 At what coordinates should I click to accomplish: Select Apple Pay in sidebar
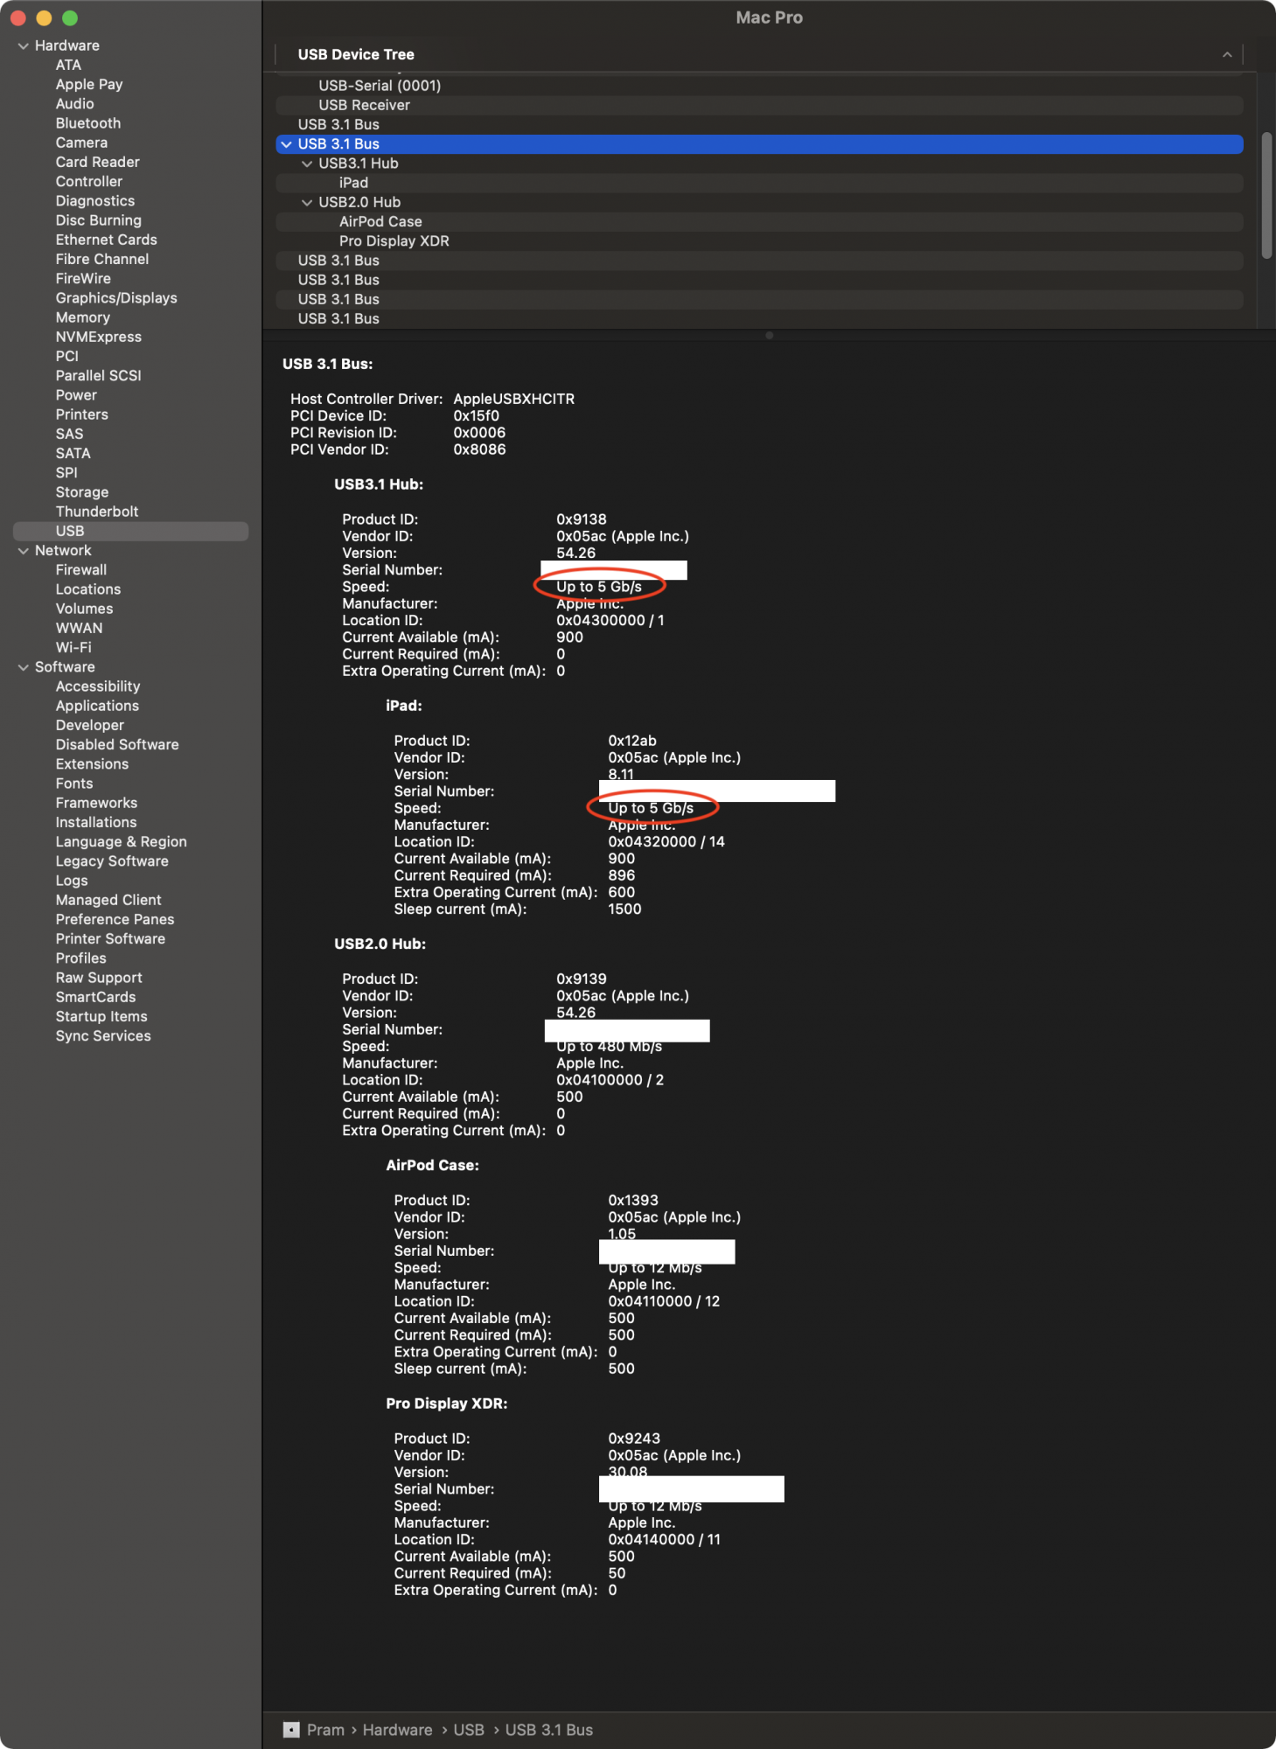point(89,84)
